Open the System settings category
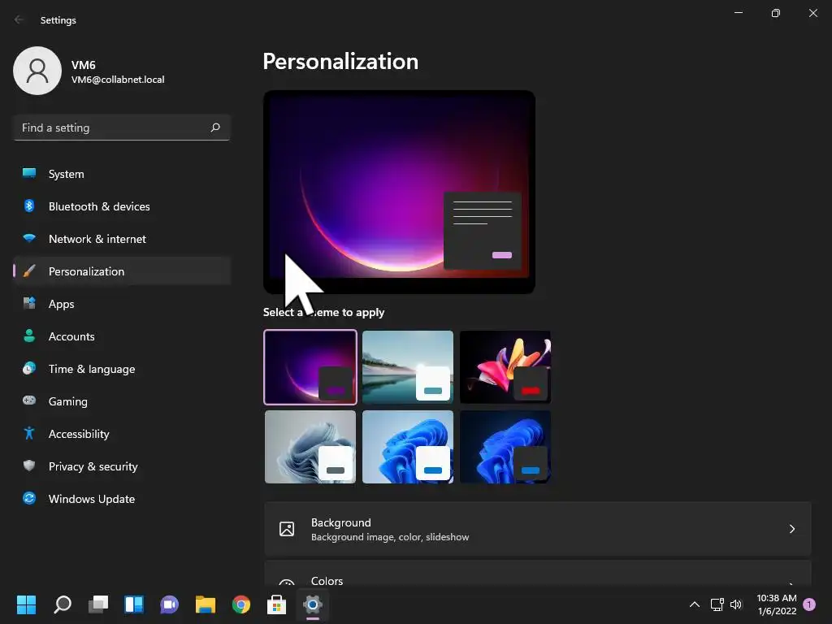The image size is (832, 624). click(x=122, y=174)
